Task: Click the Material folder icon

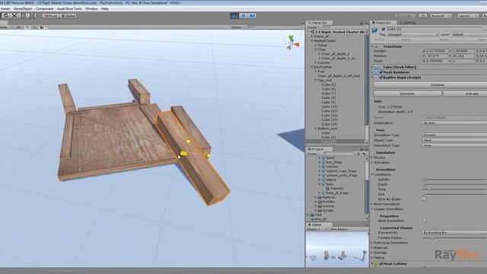Action: tap(320, 197)
